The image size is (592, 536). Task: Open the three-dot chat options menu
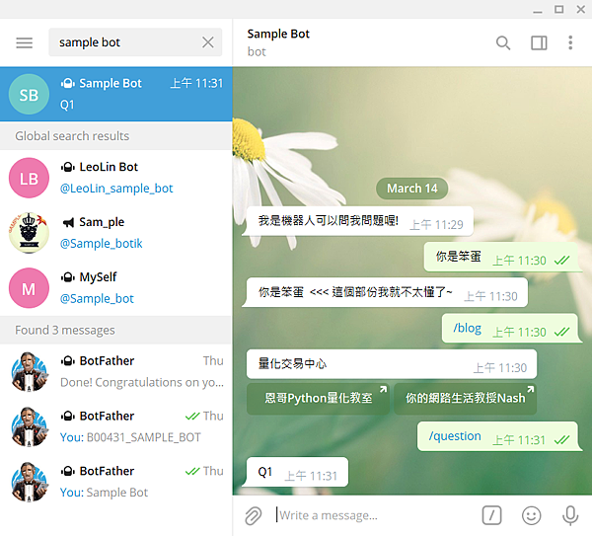point(570,42)
